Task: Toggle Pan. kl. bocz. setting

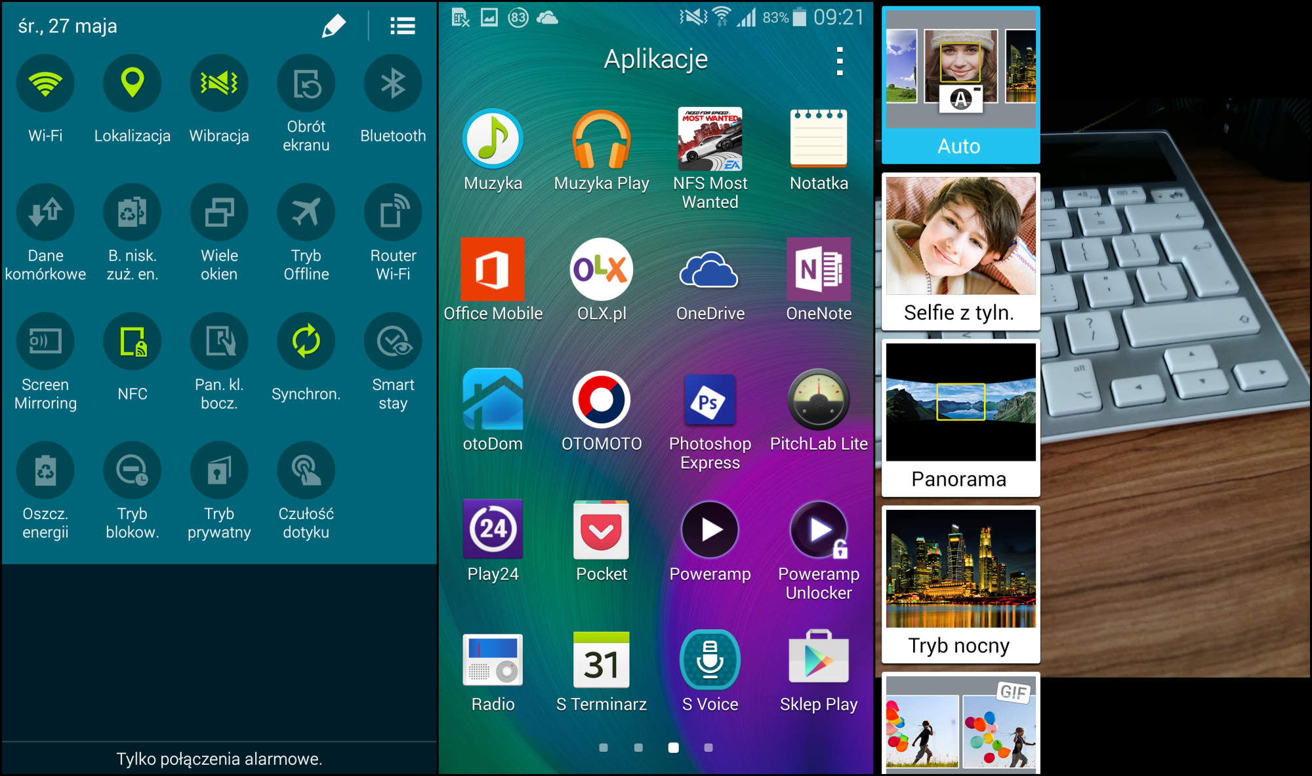Action: (x=219, y=341)
